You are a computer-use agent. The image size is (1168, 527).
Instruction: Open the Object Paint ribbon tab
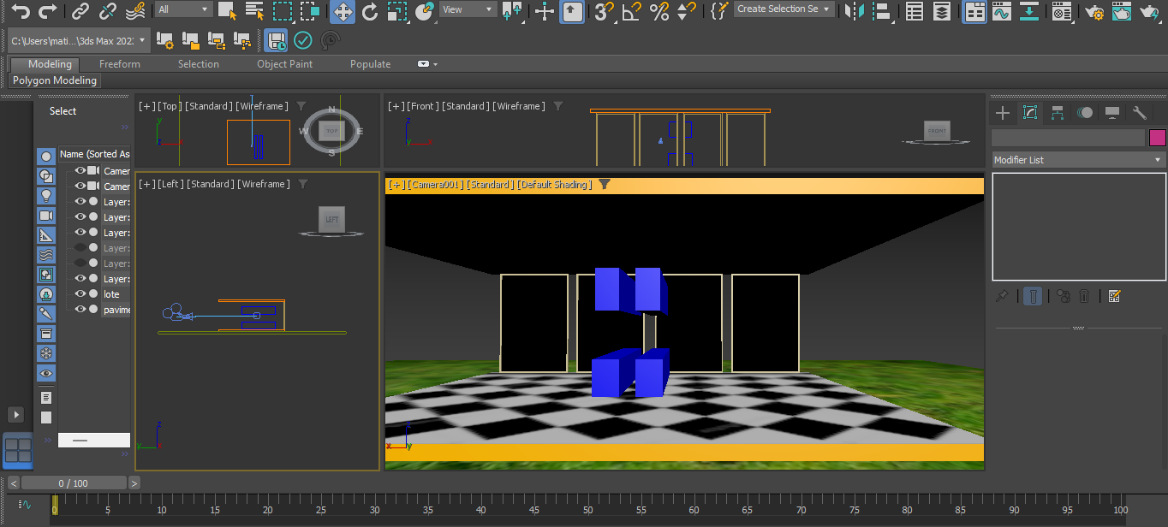pos(284,64)
